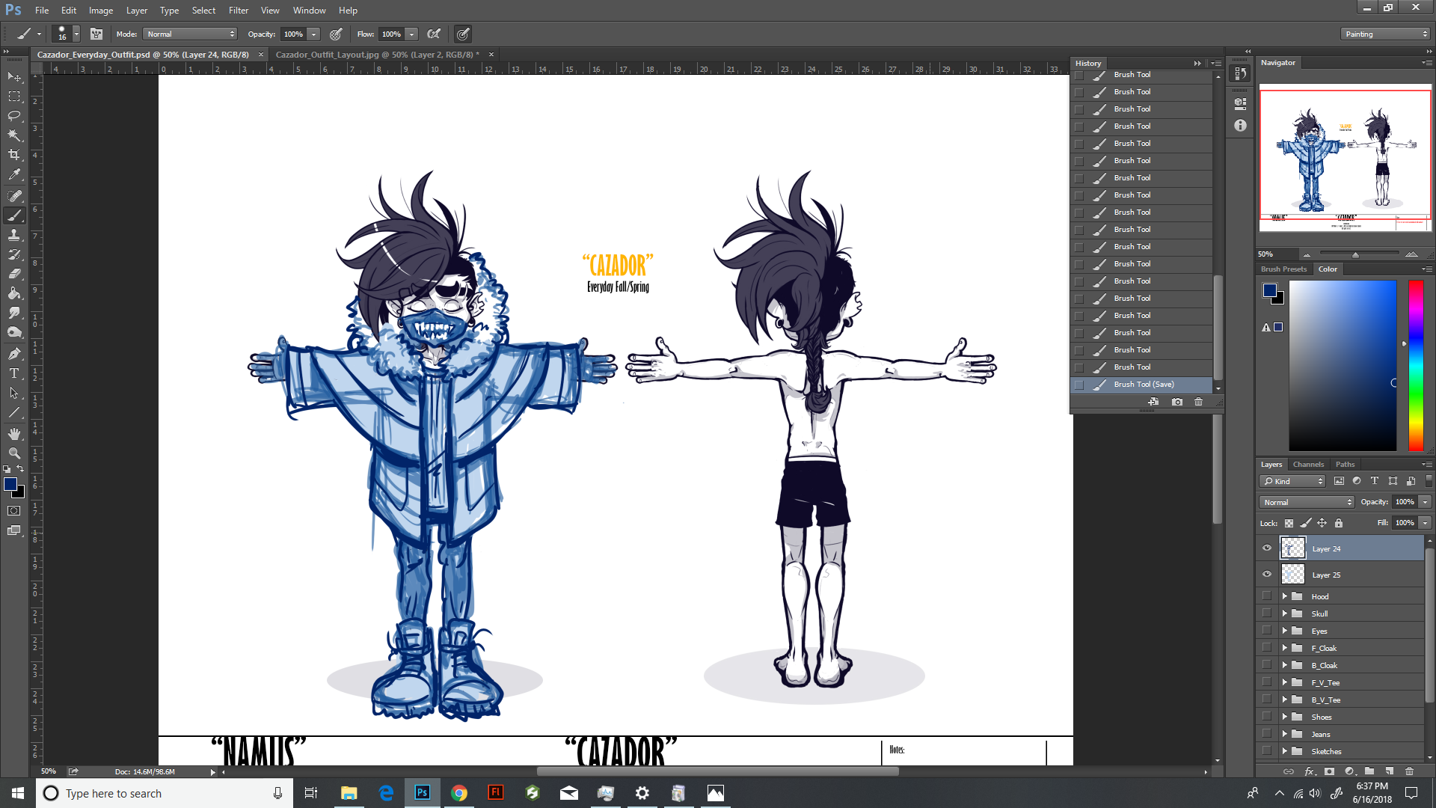Hide Layer 25 visibility eye
1436x808 pixels.
click(x=1267, y=575)
